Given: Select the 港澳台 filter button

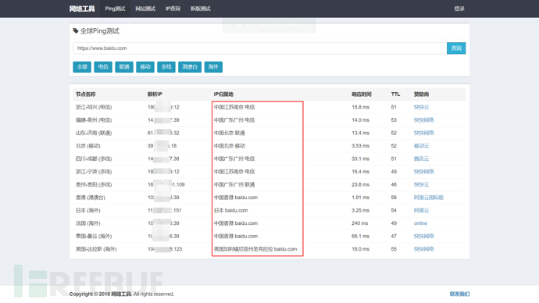Looking at the screenshot, I should click(x=190, y=66).
